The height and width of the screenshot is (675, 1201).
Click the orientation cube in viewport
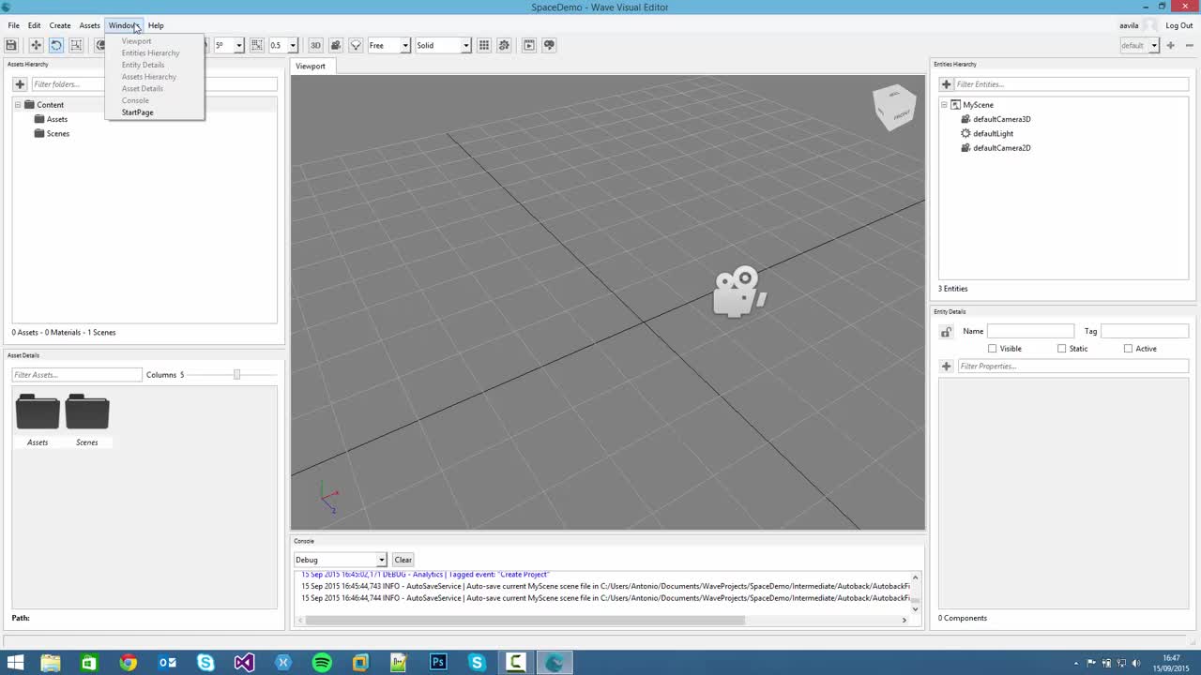tap(893, 107)
